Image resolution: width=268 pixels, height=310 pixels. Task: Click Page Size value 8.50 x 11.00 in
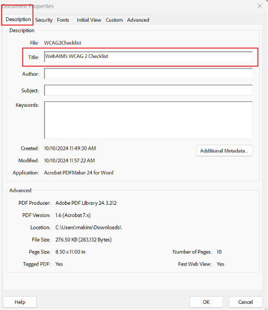pos(70,252)
